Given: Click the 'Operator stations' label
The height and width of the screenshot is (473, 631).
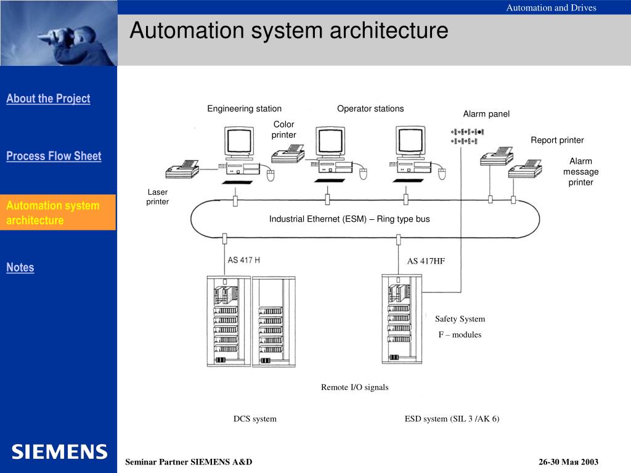Looking at the screenshot, I should (370, 108).
